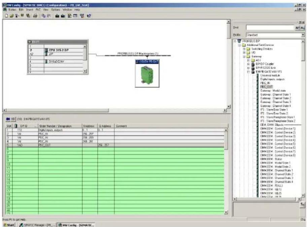The height and width of the screenshot is (227, 307).
Task: Collapse the EM-PB GATEWAY IFS node
Action: [x=248, y=72]
